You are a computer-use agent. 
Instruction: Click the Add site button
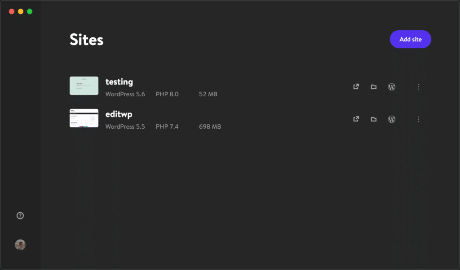tap(410, 39)
